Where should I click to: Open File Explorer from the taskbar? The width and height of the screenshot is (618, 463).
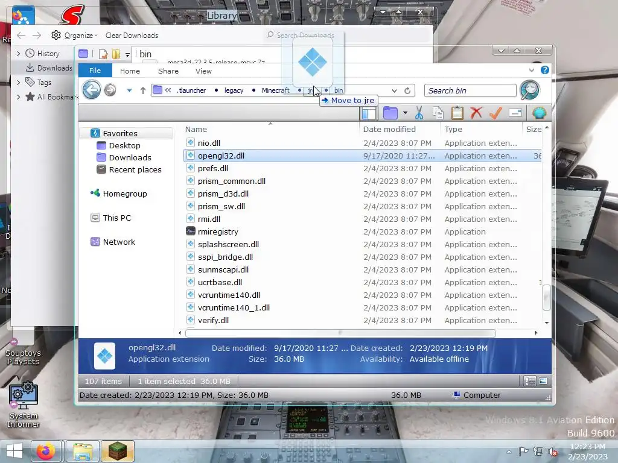click(x=82, y=451)
